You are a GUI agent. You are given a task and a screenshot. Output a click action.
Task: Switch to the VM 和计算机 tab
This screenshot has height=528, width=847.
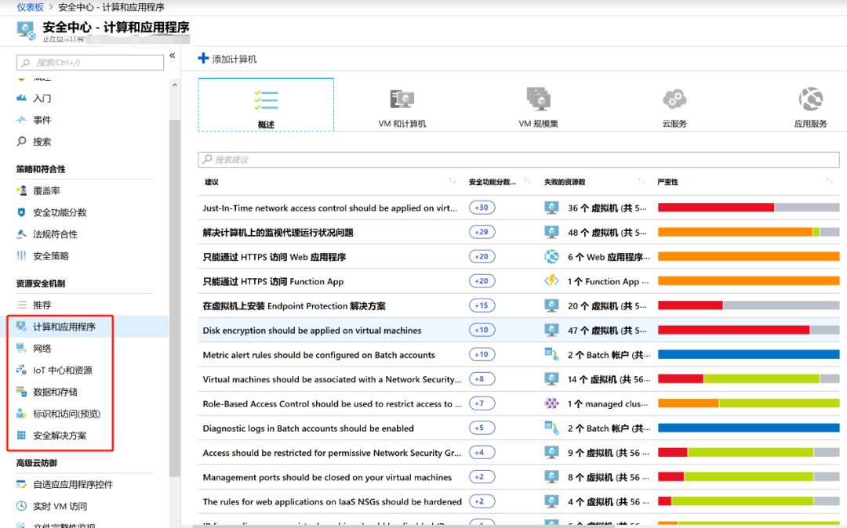pos(402,108)
